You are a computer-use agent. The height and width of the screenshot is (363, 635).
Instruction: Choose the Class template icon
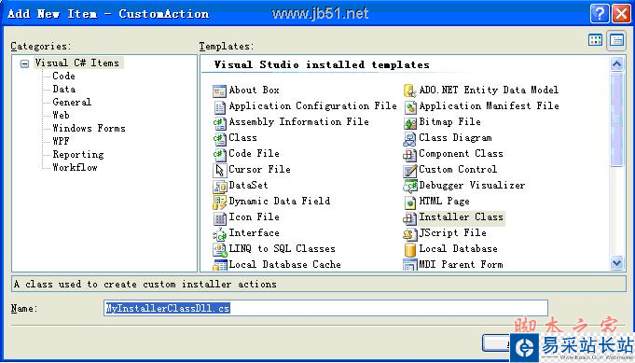pyautogui.click(x=219, y=138)
